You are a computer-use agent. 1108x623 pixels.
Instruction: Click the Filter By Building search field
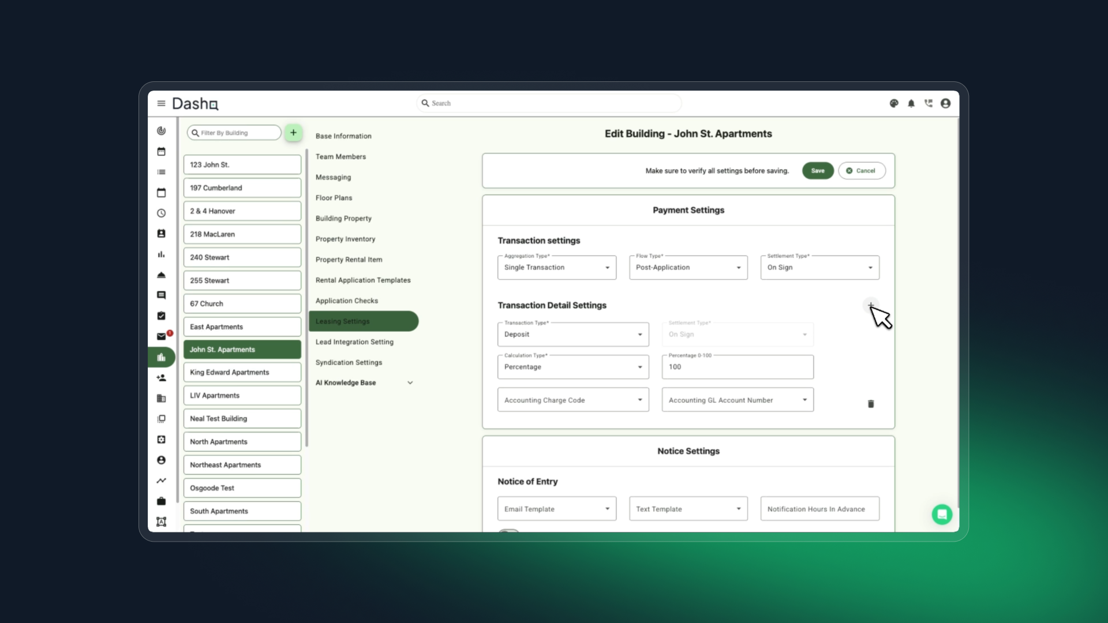point(233,132)
